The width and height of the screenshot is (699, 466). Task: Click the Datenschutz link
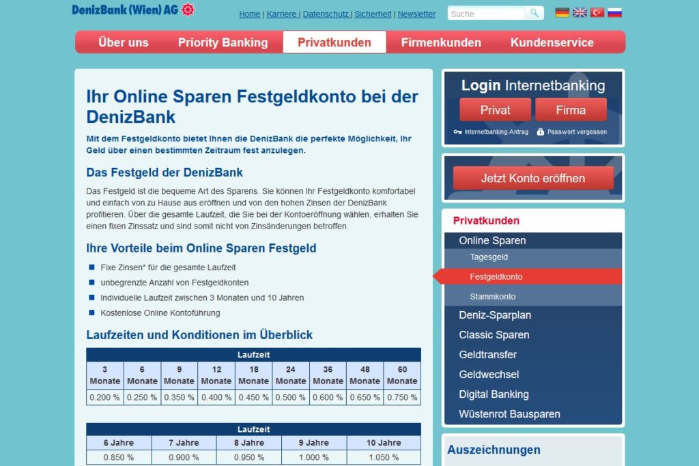click(326, 14)
